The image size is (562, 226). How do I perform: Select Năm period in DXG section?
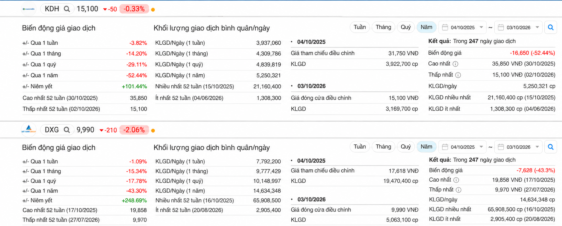[x=426, y=147]
